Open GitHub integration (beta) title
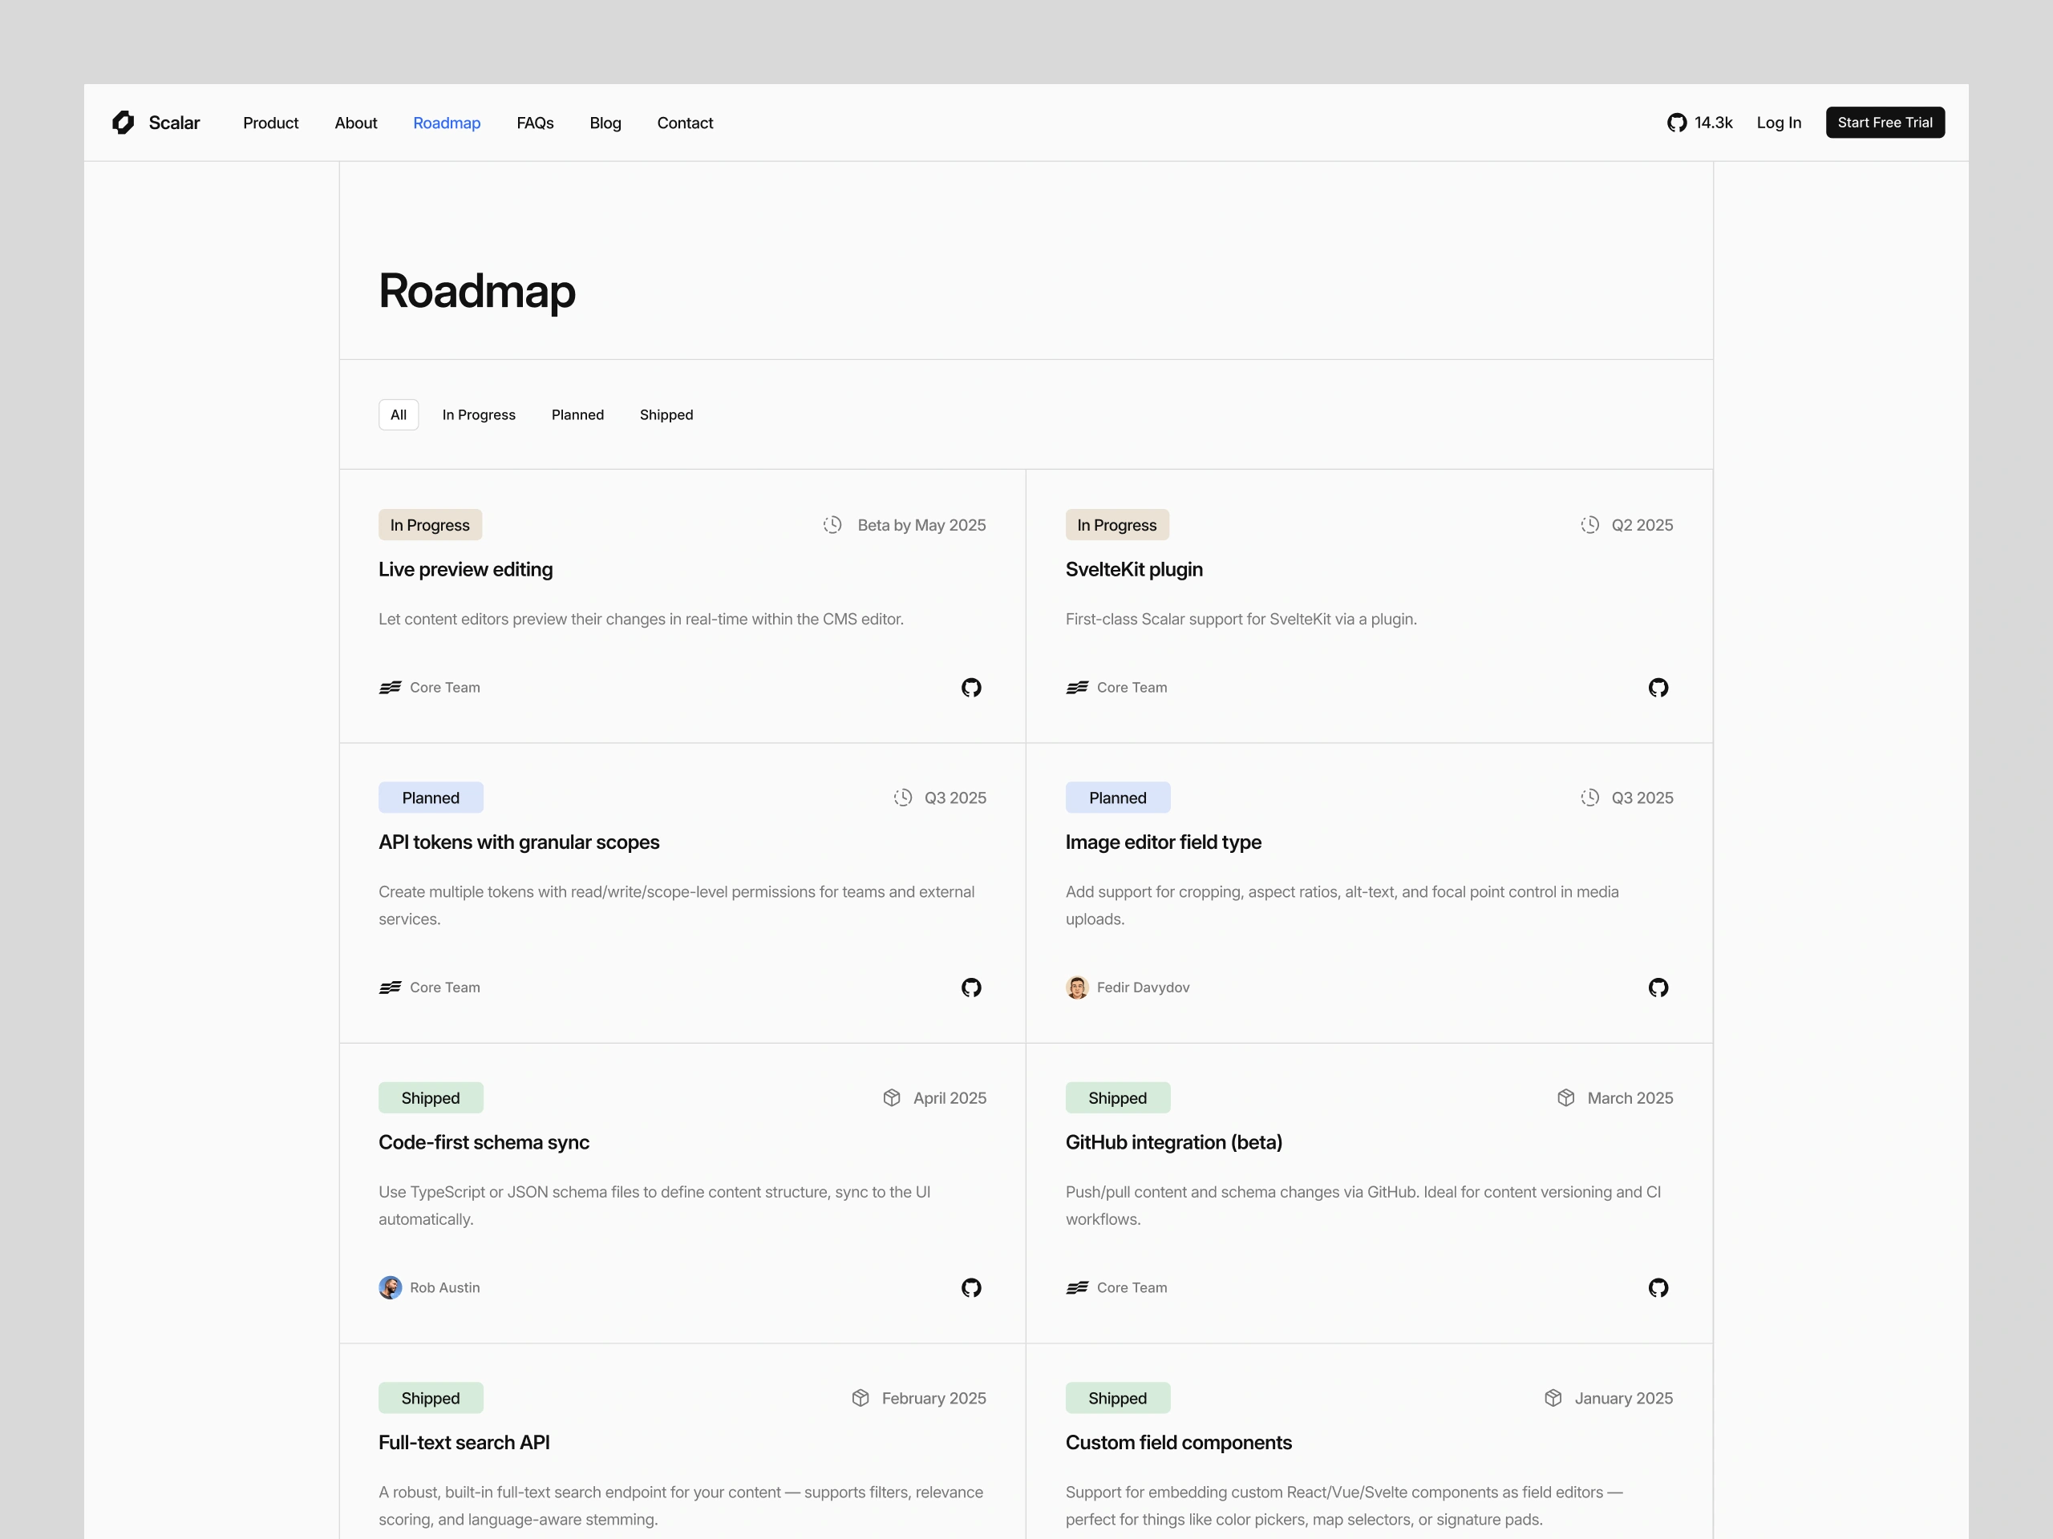This screenshot has width=2053, height=1539. [1174, 1142]
